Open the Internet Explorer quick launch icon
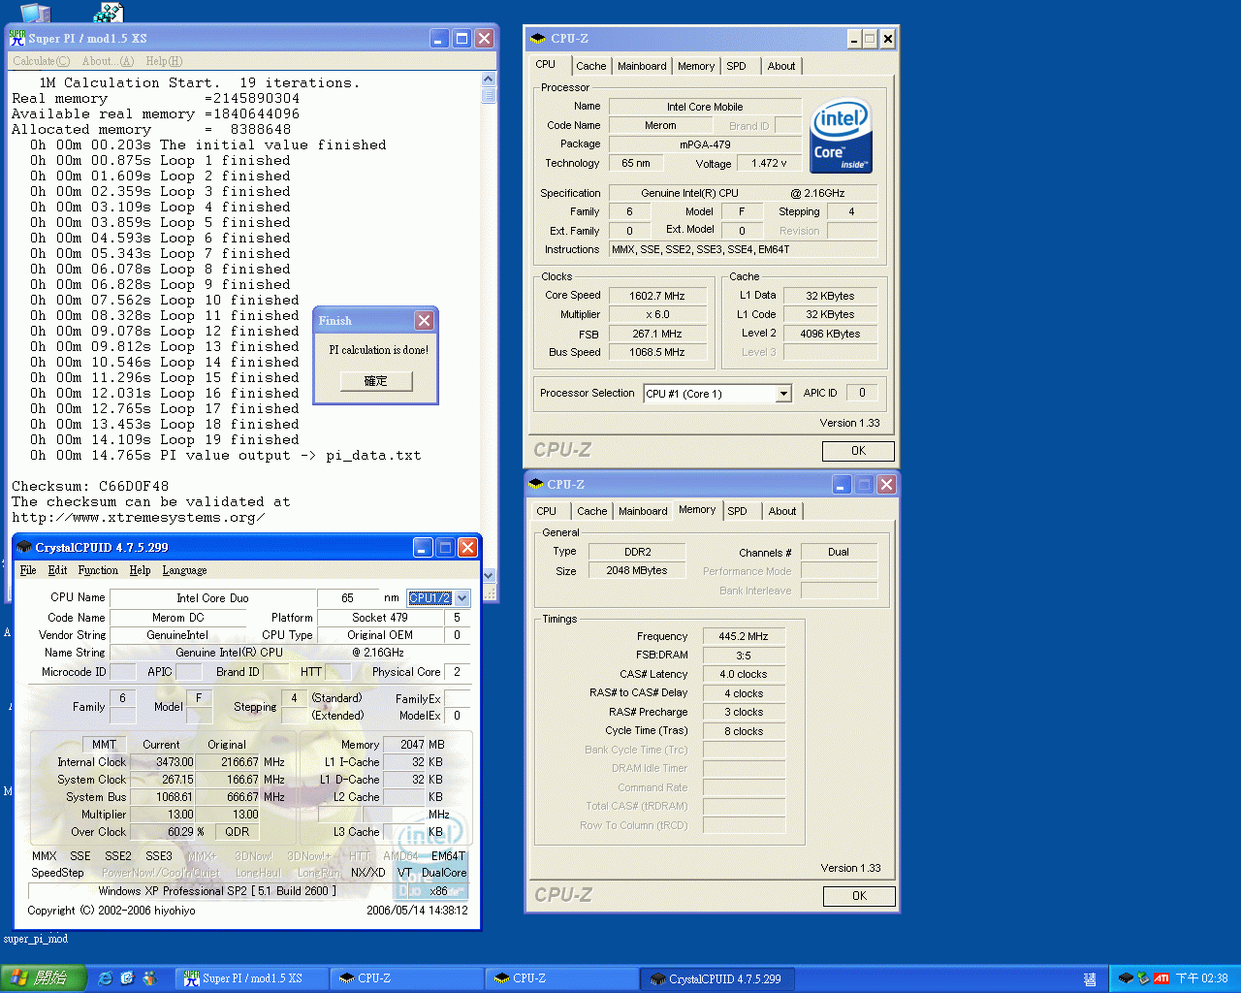Image resolution: width=1241 pixels, height=993 pixels. pyautogui.click(x=106, y=978)
